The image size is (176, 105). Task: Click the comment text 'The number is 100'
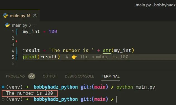click(x=104, y=57)
